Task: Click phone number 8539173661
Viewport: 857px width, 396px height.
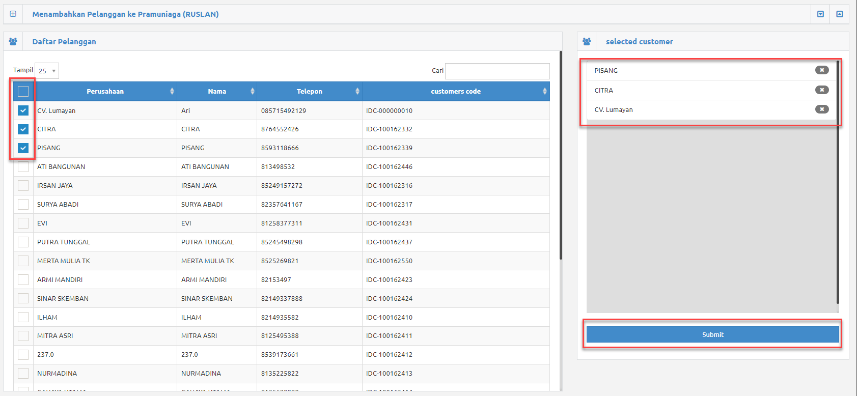Action: 280,355
